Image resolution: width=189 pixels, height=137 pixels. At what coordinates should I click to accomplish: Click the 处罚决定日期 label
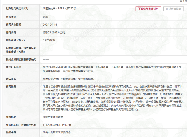tap(14, 25)
